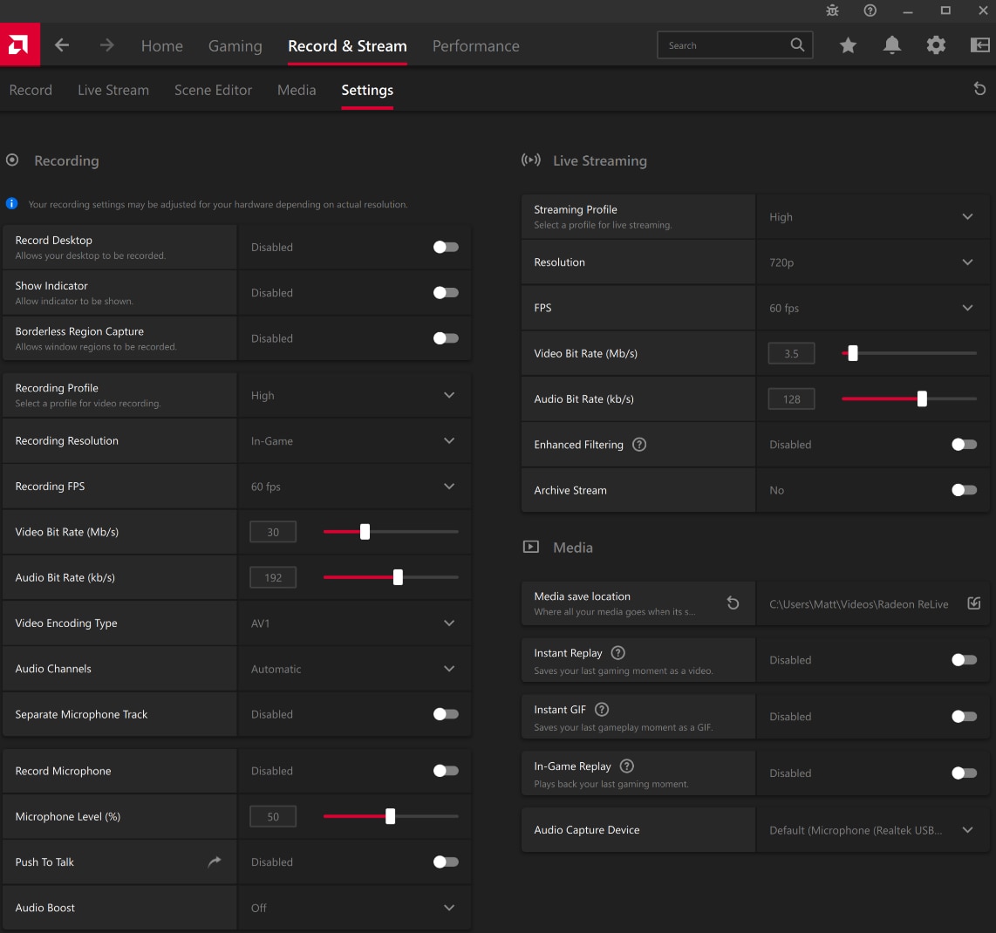
Task: Open the notifications bell
Action: [x=892, y=44]
